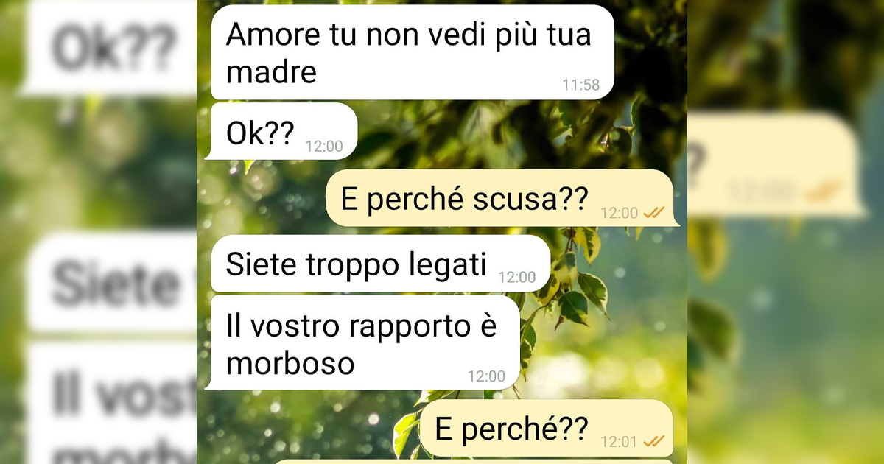Screen dimensions: 884x464
Task: Click the blurred "Siete" text on the left
Action: tap(116, 284)
